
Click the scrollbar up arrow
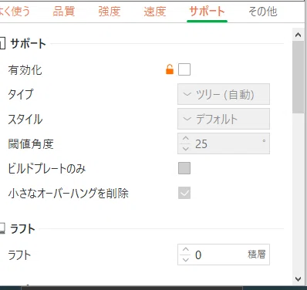tap(299, 35)
